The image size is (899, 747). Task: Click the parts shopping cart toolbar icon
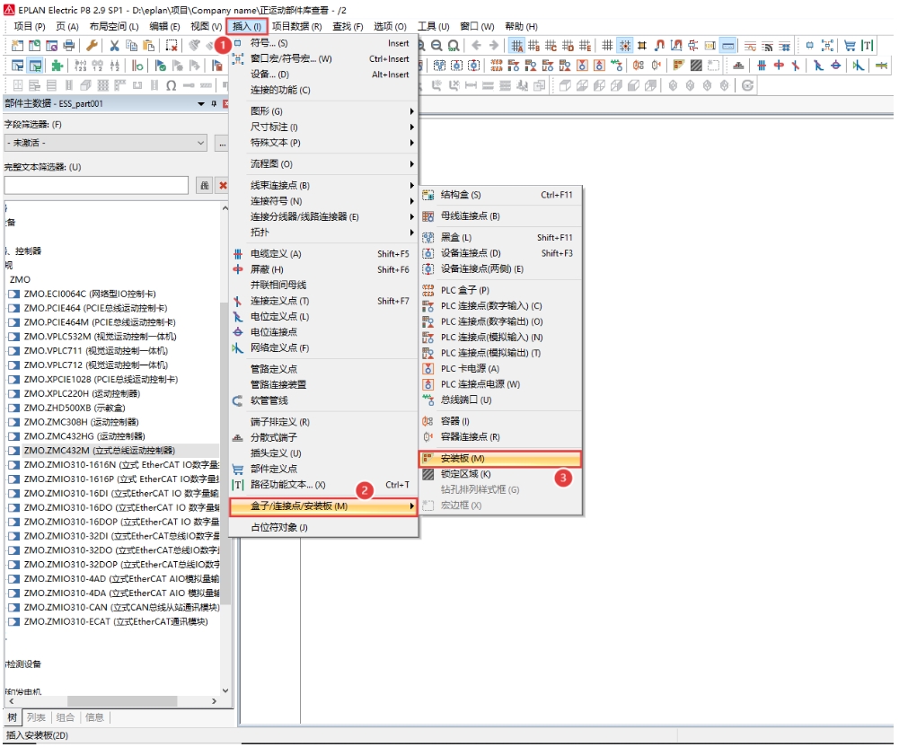point(850,45)
